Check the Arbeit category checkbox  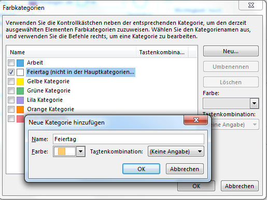point(11,63)
